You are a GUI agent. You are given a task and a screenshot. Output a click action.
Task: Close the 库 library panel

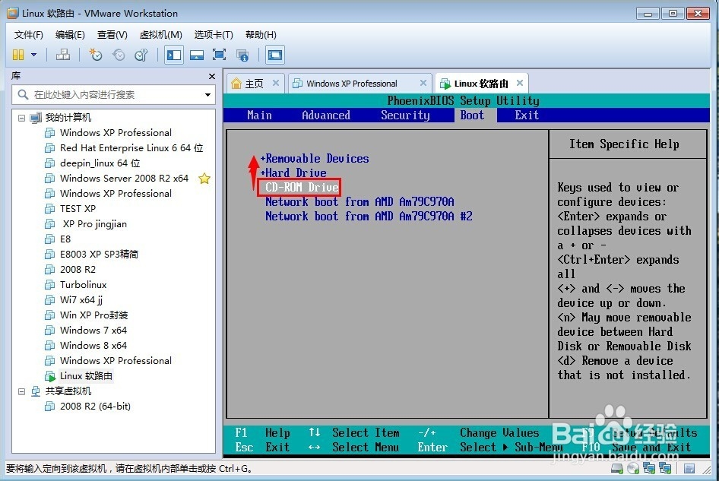tap(212, 76)
